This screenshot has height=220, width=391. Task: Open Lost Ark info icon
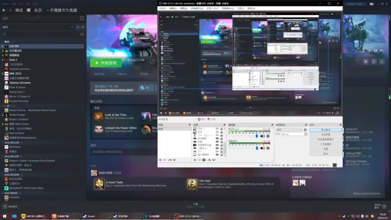click(373, 62)
